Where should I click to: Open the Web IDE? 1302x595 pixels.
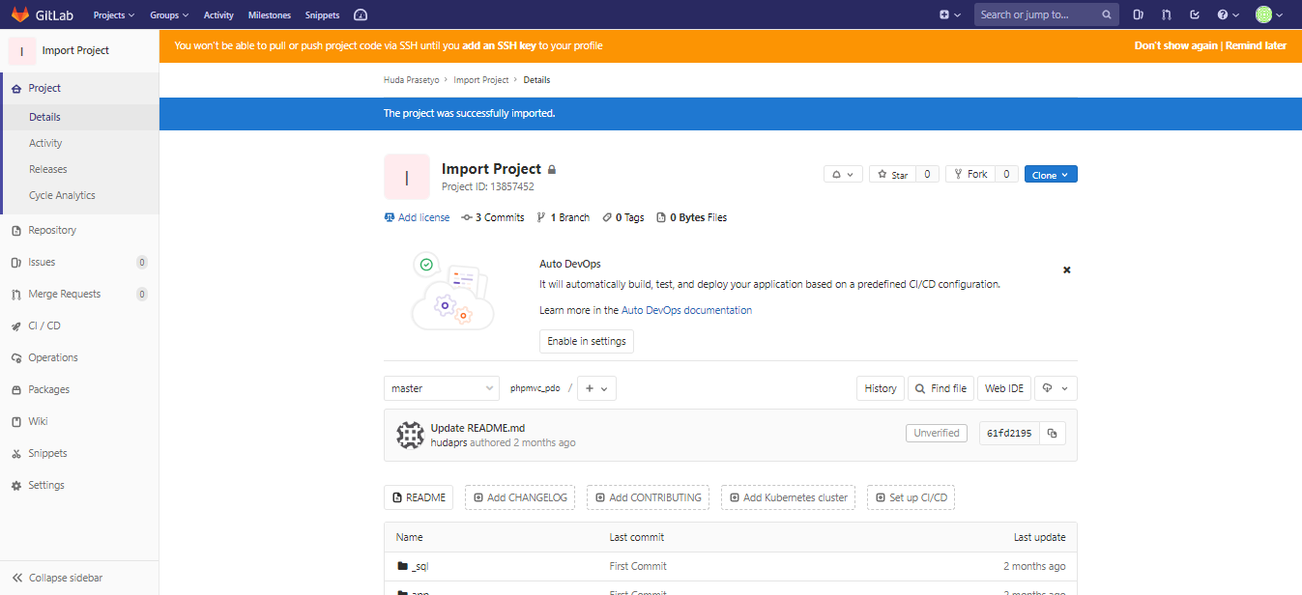tap(1003, 387)
